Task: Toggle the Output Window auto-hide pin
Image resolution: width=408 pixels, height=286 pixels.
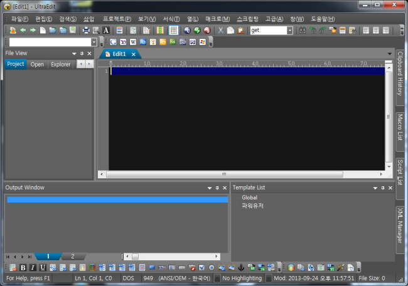Action: tap(217, 188)
